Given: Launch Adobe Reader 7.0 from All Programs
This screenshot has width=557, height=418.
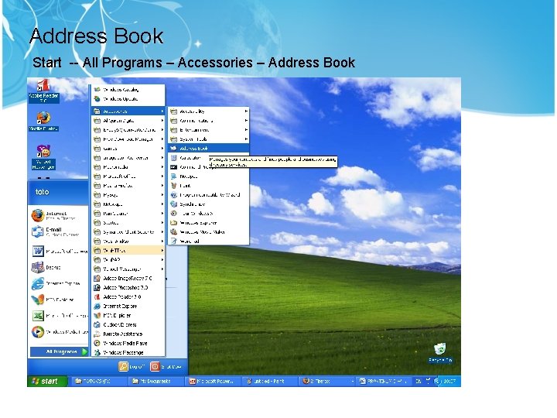Looking at the screenshot, I should click(x=128, y=296).
